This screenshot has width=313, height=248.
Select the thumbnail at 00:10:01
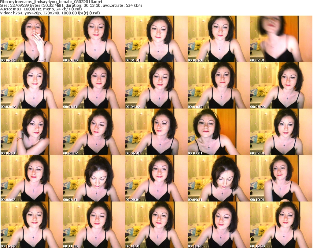click(281, 178)
